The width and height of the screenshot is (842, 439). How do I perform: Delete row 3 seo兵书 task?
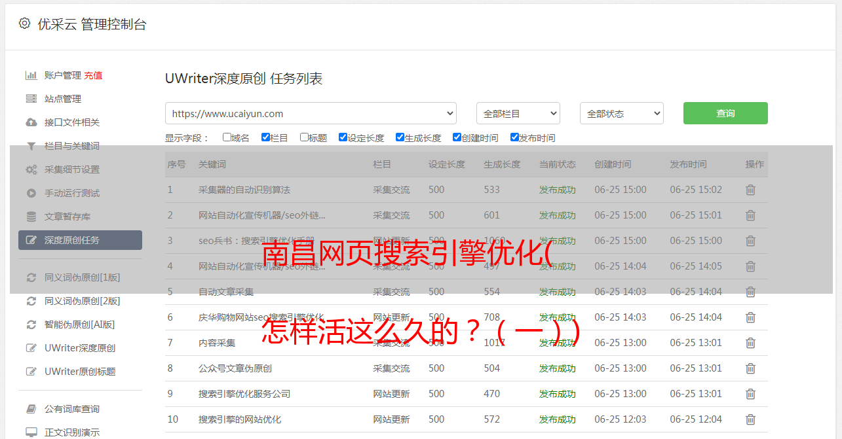tap(750, 241)
